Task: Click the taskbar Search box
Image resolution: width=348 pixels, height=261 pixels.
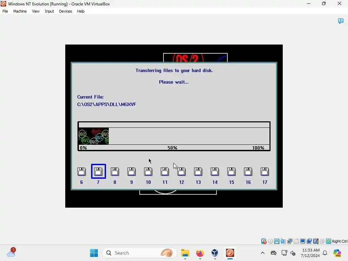Action: (x=140, y=253)
